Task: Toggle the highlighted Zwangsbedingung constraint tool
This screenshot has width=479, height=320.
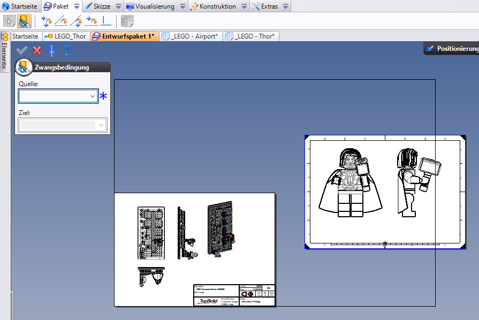Action: [24, 21]
